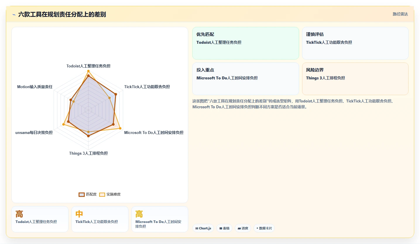
Task: Click orange 实施难度 point on Microsoft To Do axis
Action: pyautogui.click(x=120, y=128)
